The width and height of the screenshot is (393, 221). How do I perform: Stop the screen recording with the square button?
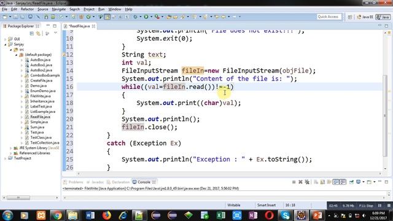(x=389, y=206)
